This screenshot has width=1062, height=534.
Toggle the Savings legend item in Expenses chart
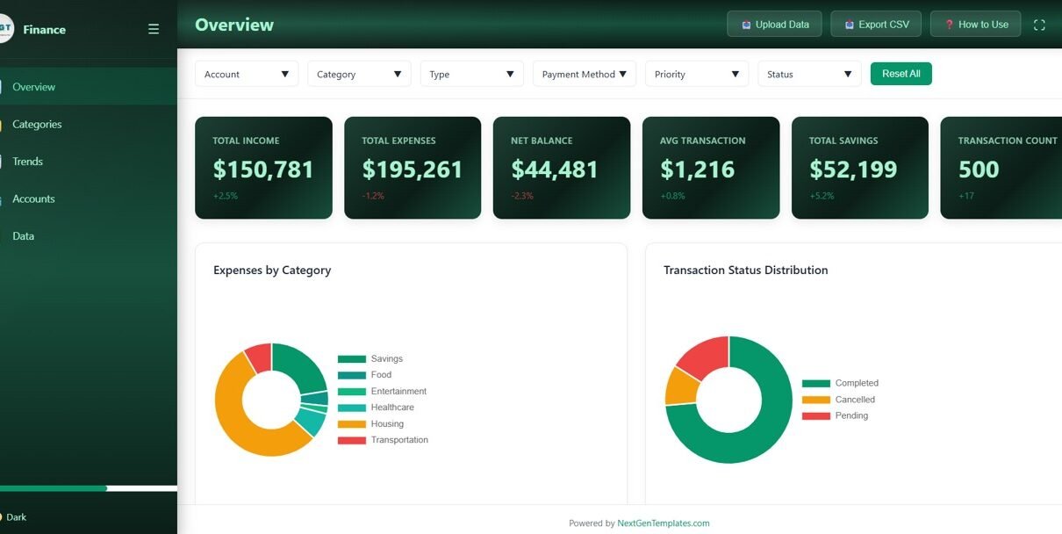click(370, 358)
